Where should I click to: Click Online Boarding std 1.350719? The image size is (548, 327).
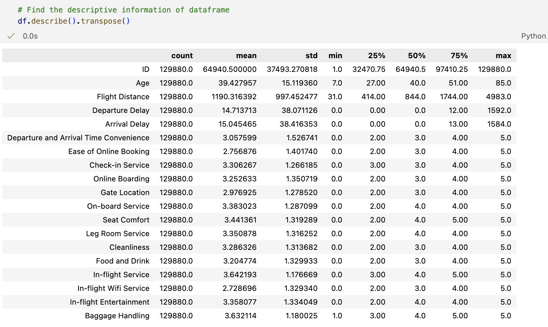point(301,179)
